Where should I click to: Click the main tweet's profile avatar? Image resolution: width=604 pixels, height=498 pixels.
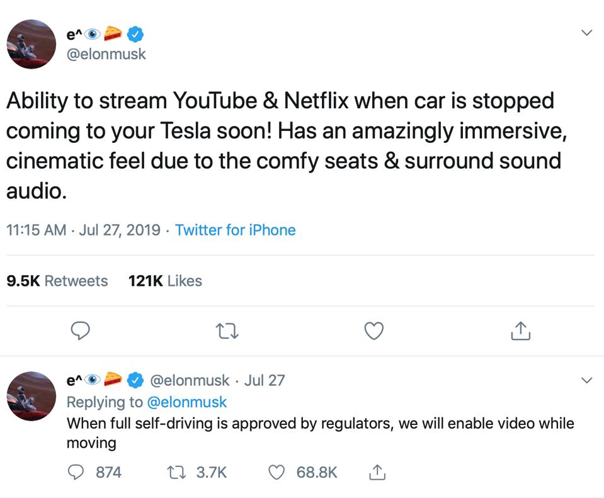31,44
